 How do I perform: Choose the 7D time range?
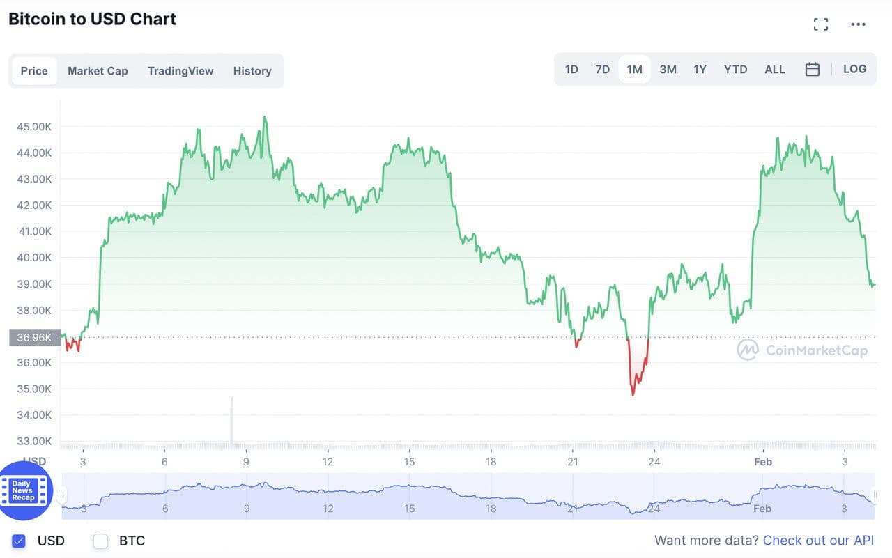603,70
